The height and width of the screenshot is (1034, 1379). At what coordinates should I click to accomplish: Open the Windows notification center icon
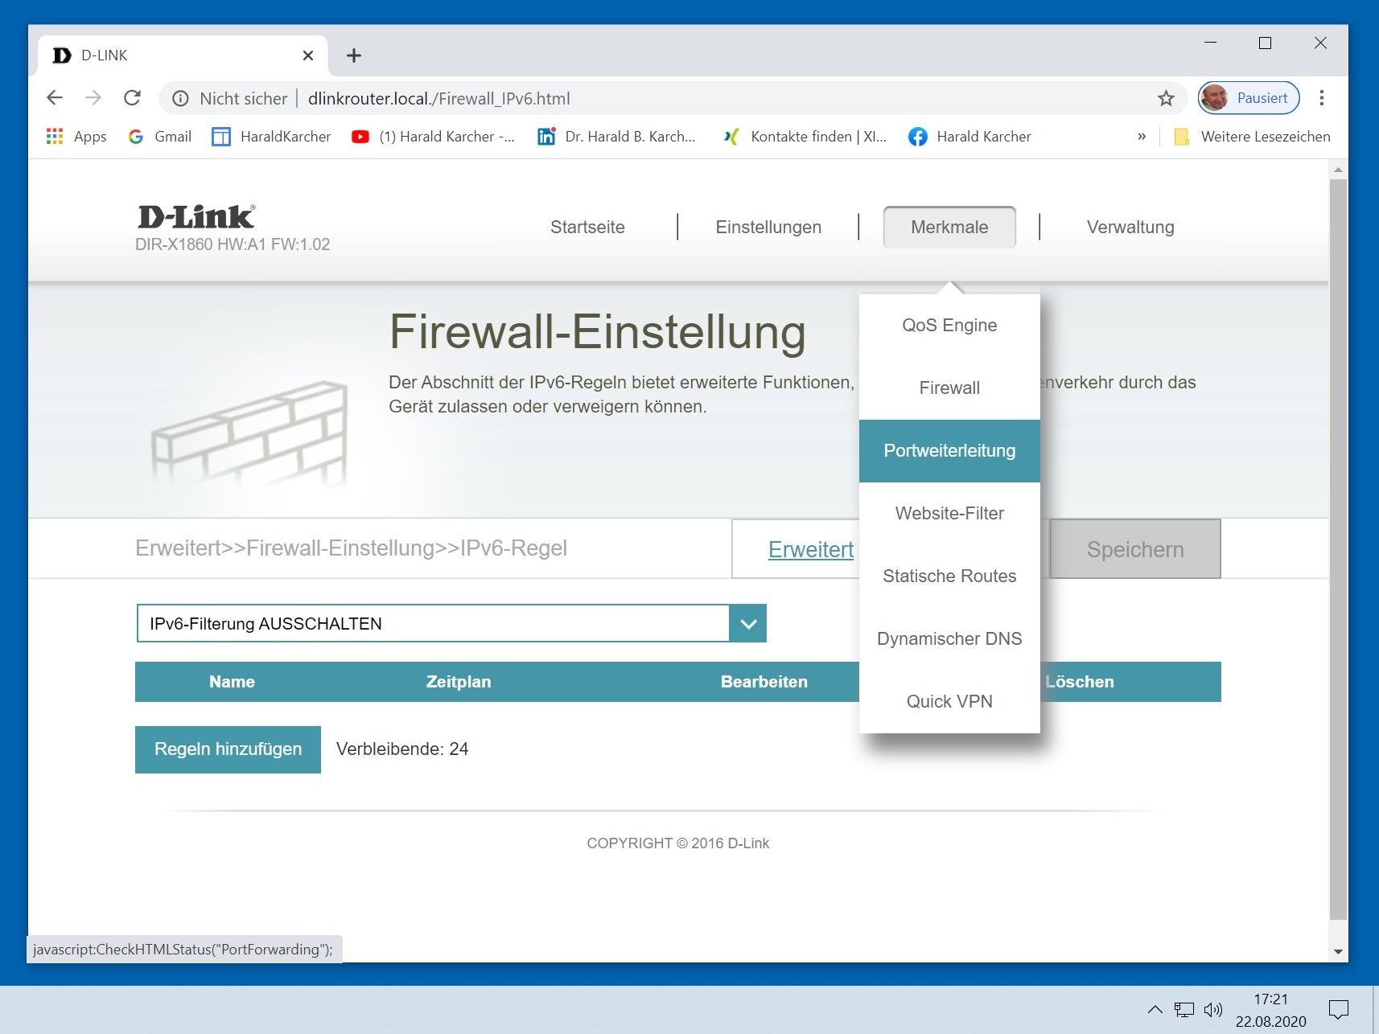pyautogui.click(x=1339, y=1010)
